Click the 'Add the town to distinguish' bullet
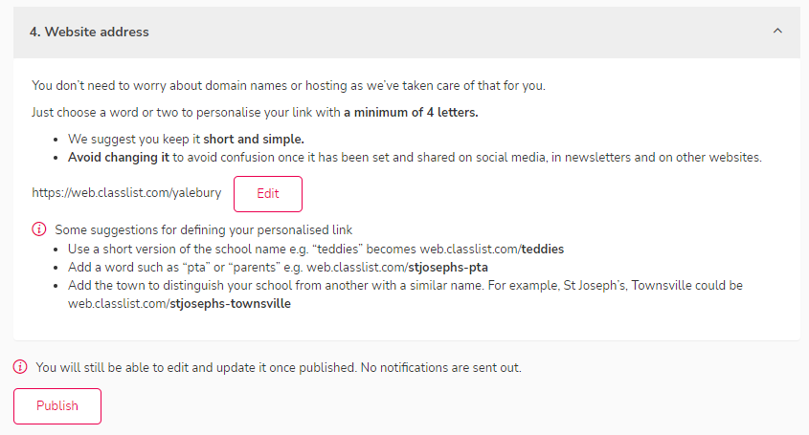Viewport: 809px width, 435px height. point(405,294)
